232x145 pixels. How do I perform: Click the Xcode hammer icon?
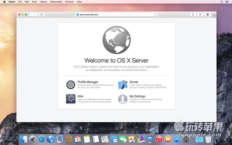click(123, 85)
